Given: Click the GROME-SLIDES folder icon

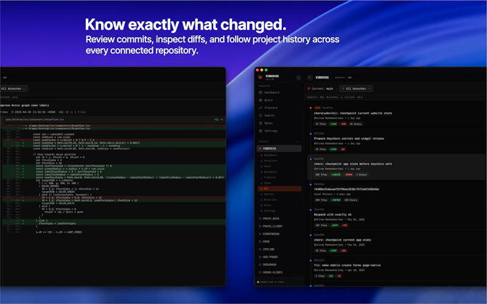Looking at the screenshot, I should click(261, 272).
